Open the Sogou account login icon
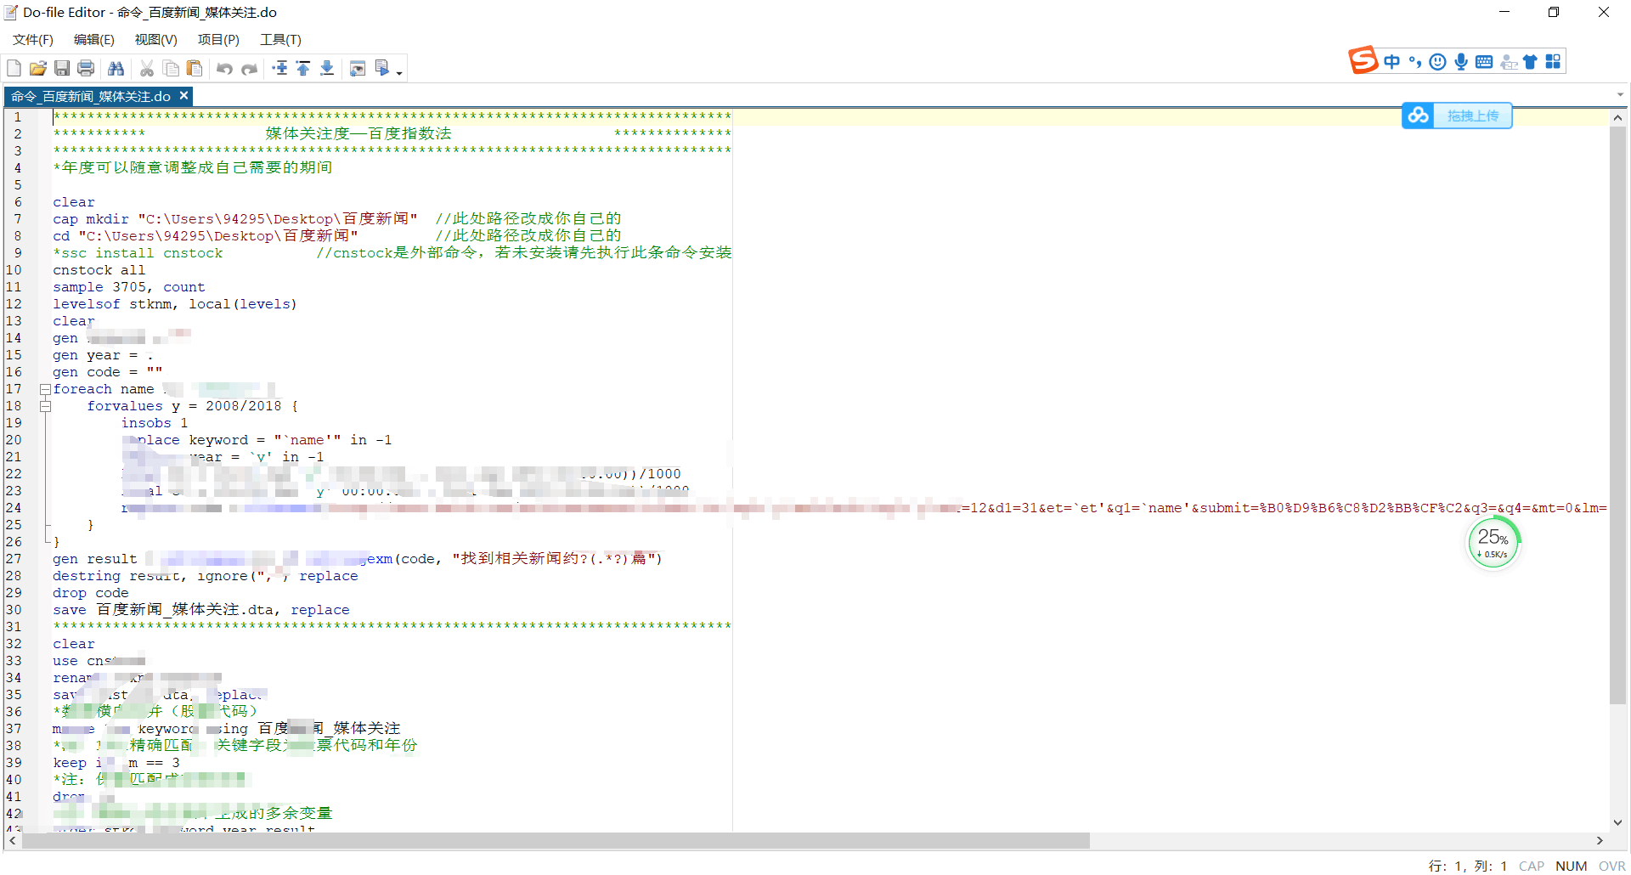 1508,61
